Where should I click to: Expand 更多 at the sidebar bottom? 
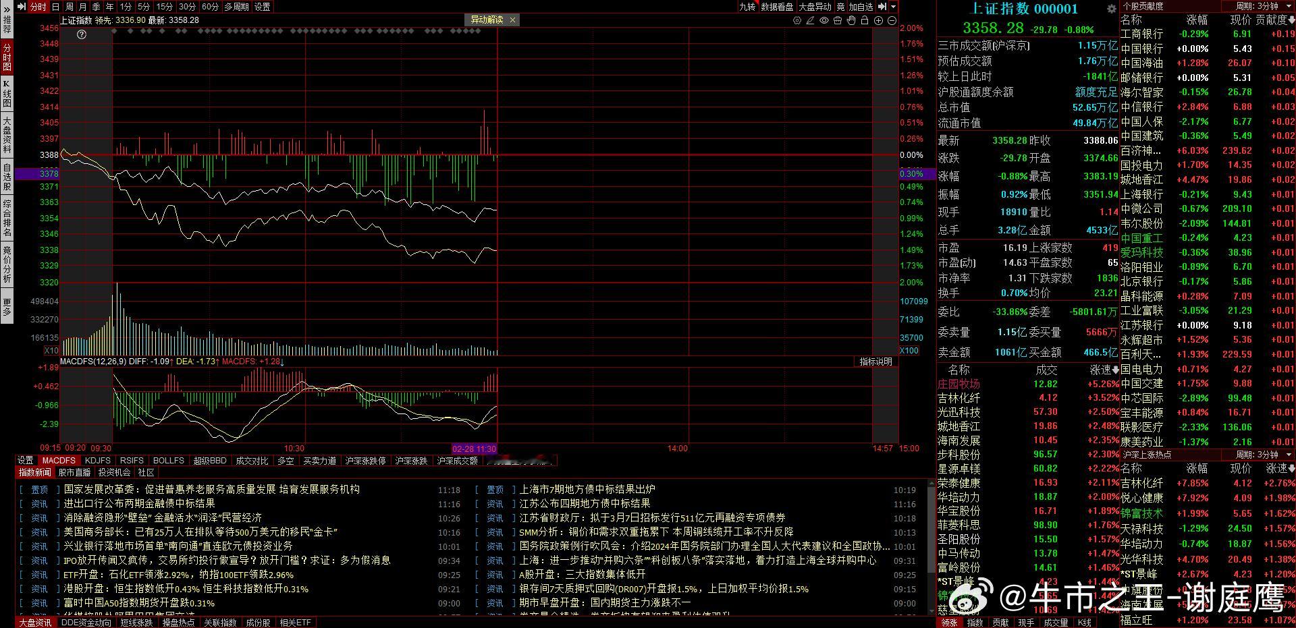pos(7,307)
